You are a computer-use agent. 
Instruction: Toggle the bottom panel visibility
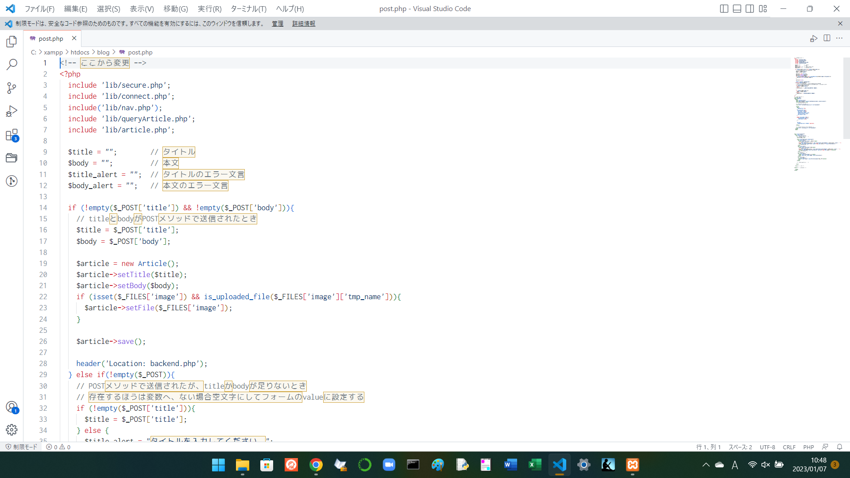pos(737,8)
